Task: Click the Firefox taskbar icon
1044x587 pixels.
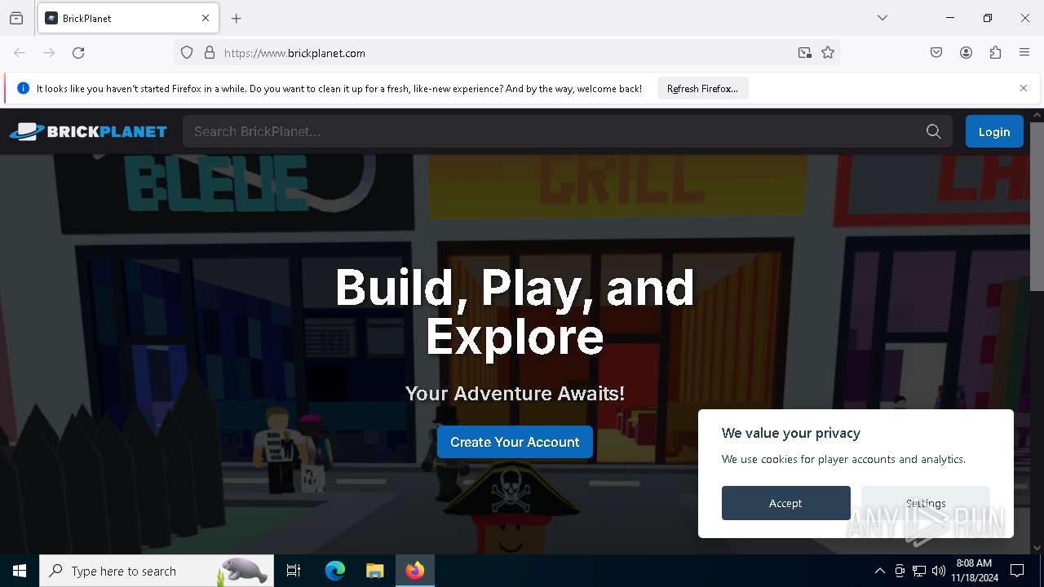Action: pos(415,571)
